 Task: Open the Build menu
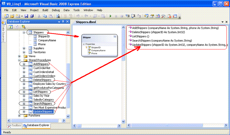pos(45,10)
